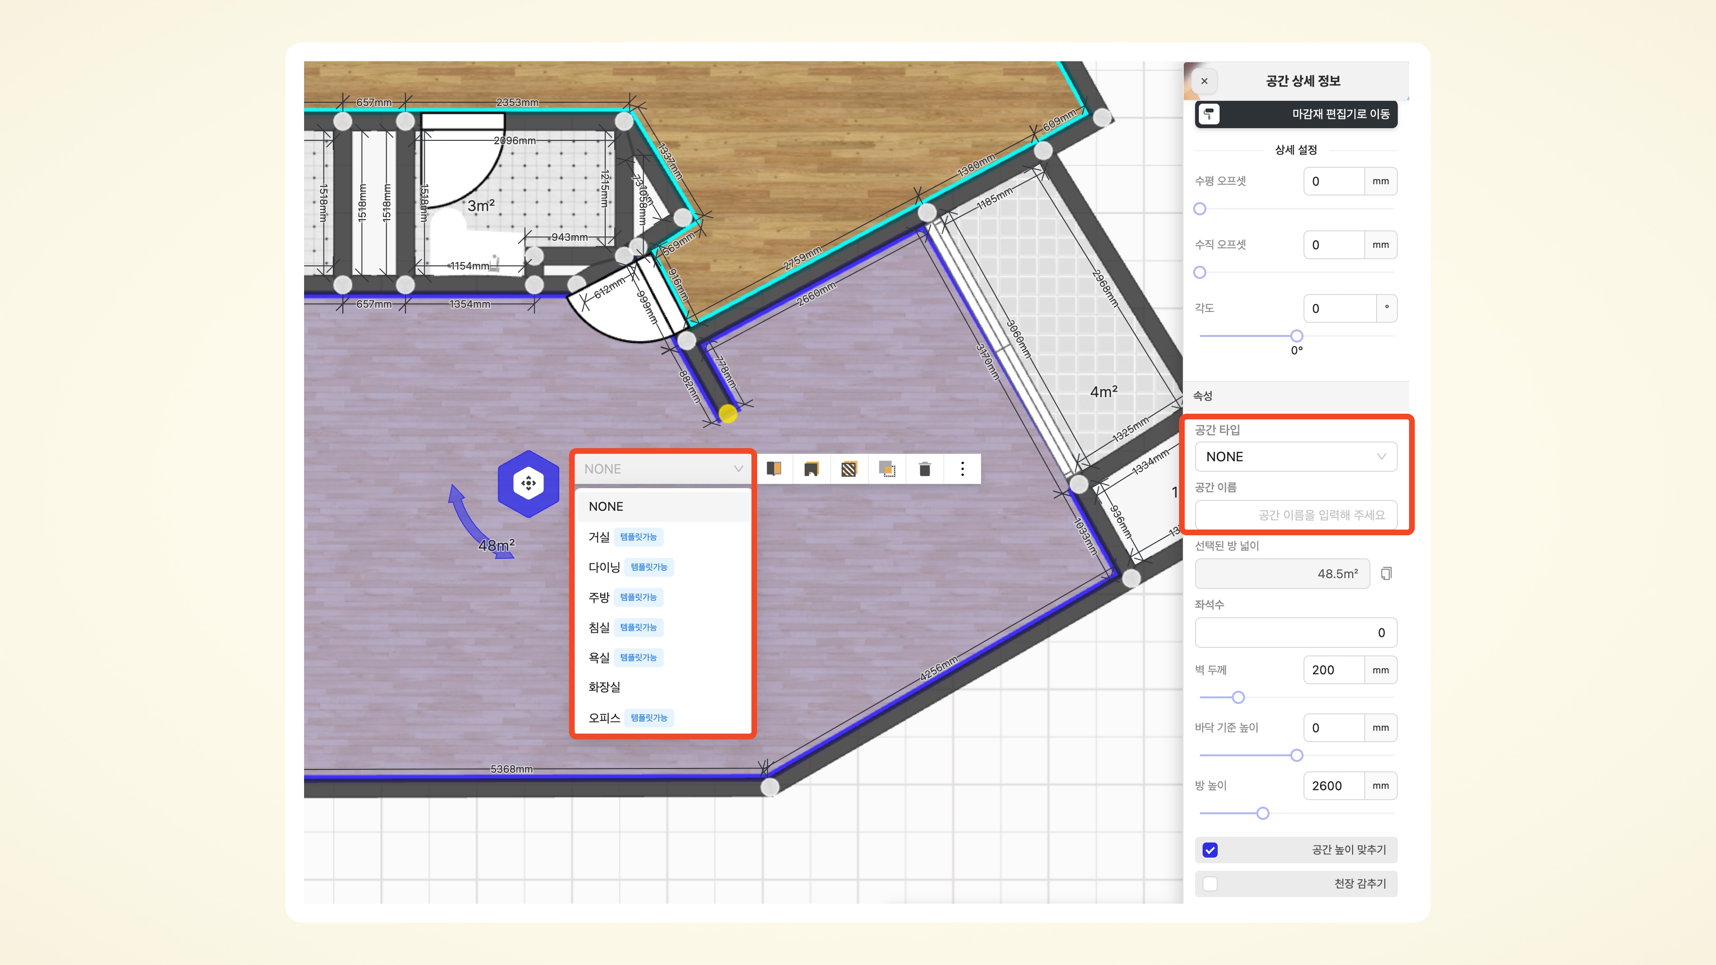Viewport: 1716px width, 965px height.
Task: Click the 공간 이름 text input field
Action: point(1295,515)
